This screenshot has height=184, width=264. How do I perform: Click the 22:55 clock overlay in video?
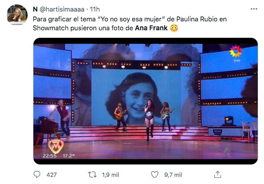tap(49, 156)
